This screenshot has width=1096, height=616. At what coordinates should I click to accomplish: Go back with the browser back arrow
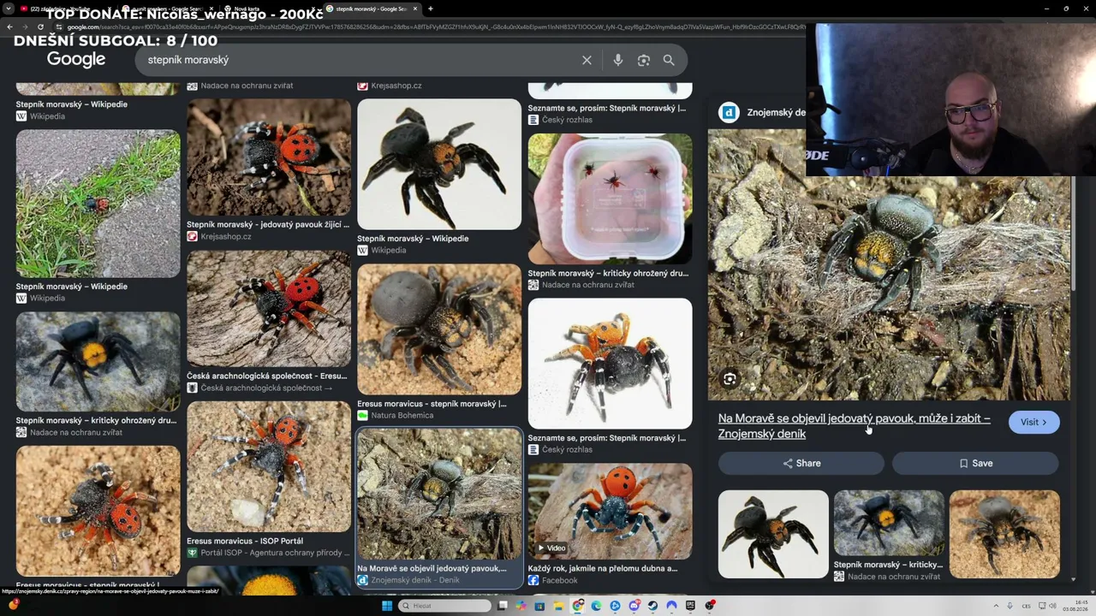pos(9,27)
